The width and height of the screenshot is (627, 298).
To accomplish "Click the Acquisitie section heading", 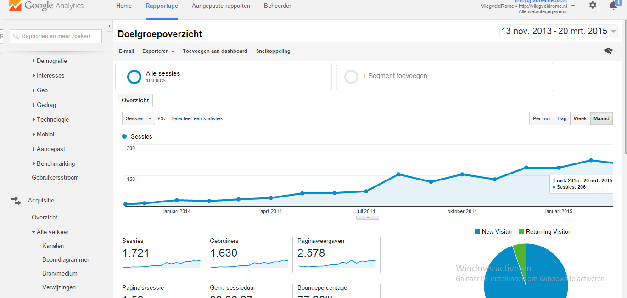I will [x=41, y=200].
